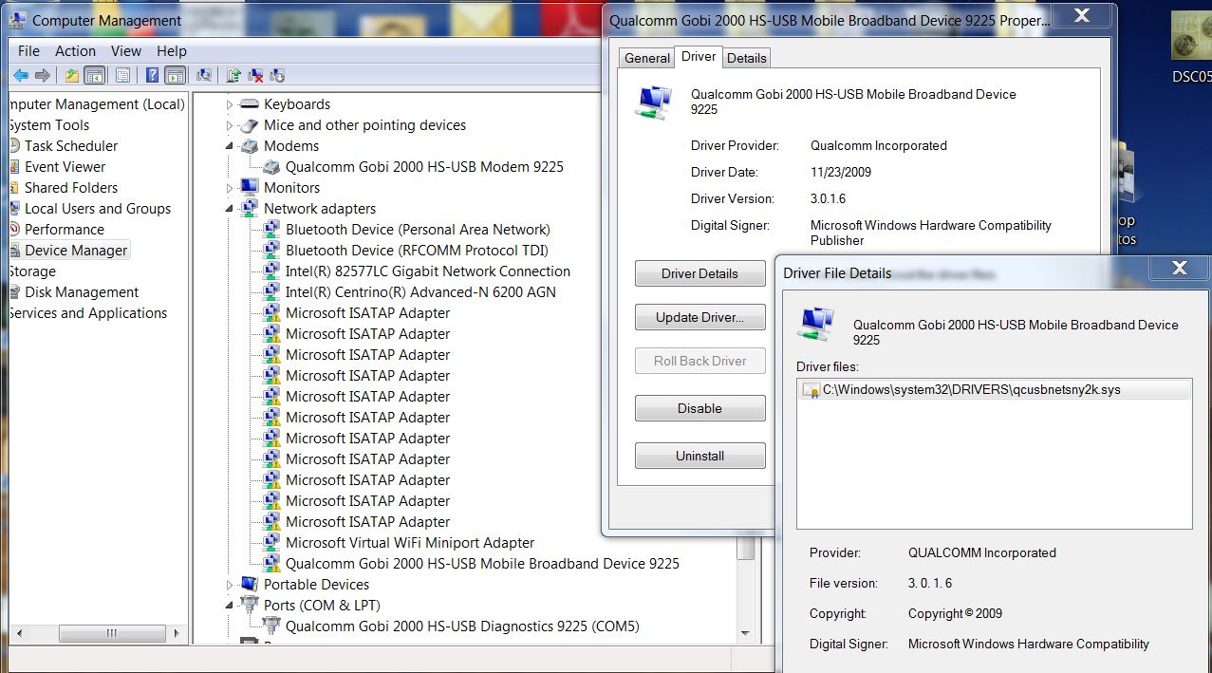Click the Forward arrow in the toolbar
This screenshot has width=1212, height=673.
pos(42,76)
